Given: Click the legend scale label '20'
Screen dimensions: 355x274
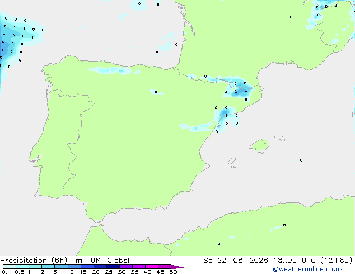Looking at the screenshot, I should point(96,272).
